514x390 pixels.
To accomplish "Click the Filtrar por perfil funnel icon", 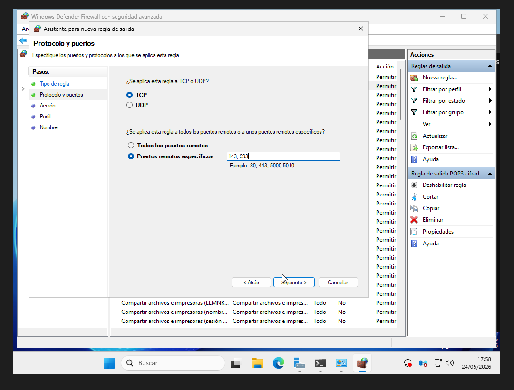I will 414,89.
